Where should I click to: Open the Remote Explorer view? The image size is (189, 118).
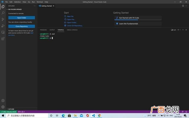(x=3, y=32)
